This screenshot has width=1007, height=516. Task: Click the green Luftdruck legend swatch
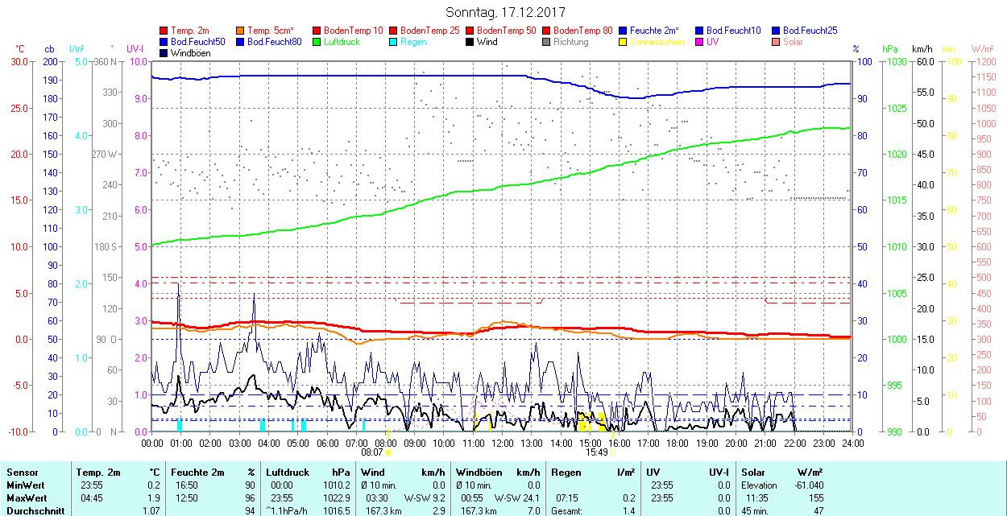(317, 42)
